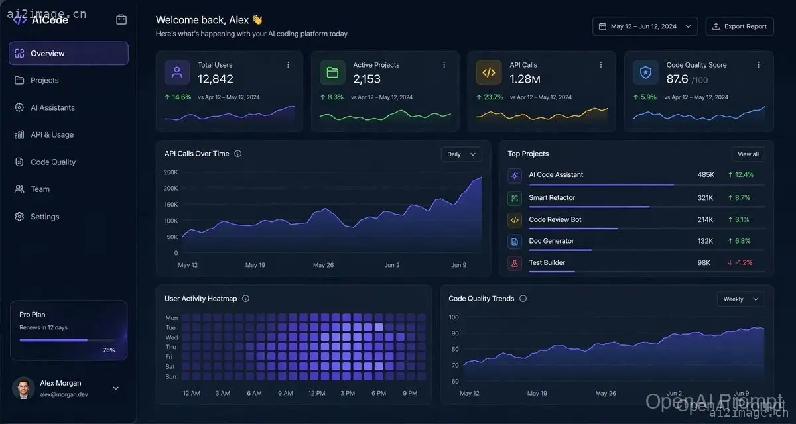796x424 pixels.
Task: Click the alex@morgan.dev email text
Action: coord(64,394)
